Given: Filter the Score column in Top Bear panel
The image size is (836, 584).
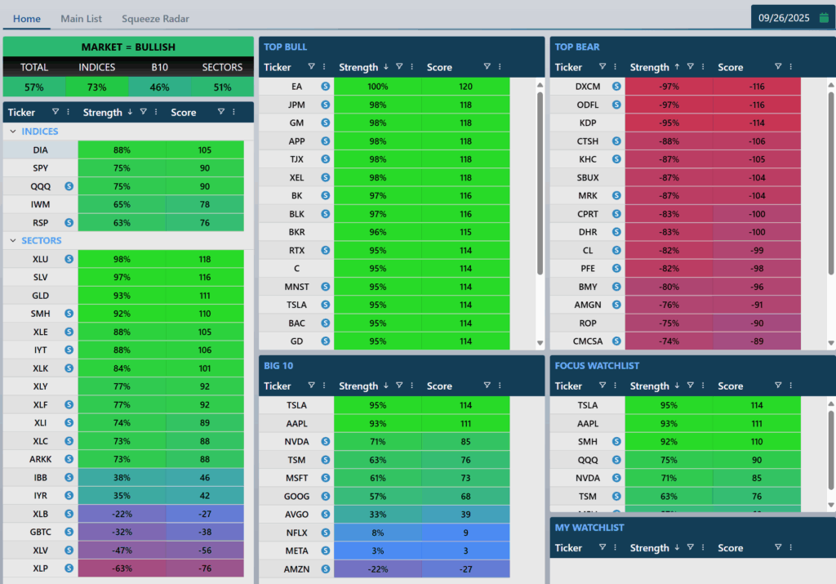Looking at the screenshot, I should tap(778, 67).
